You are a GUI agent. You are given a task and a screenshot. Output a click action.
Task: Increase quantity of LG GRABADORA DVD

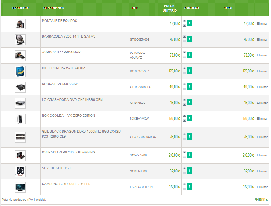point(184,100)
